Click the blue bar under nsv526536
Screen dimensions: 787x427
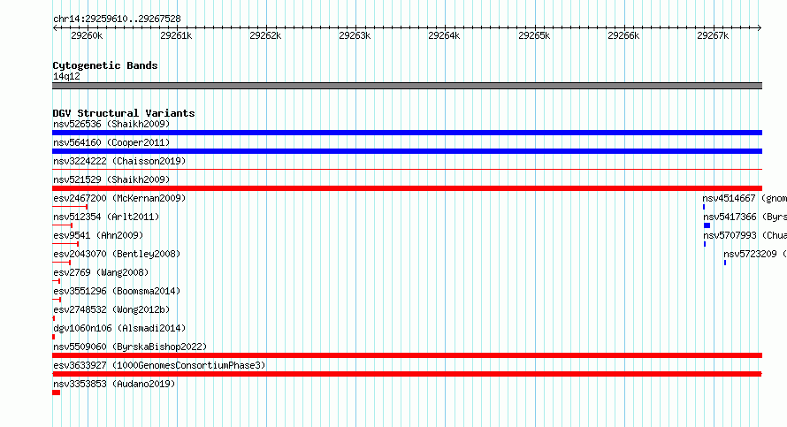[407, 133]
